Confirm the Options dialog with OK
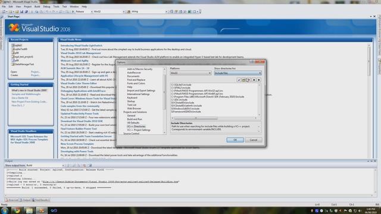This screenshot has height=214, width=381. [235, 140]
